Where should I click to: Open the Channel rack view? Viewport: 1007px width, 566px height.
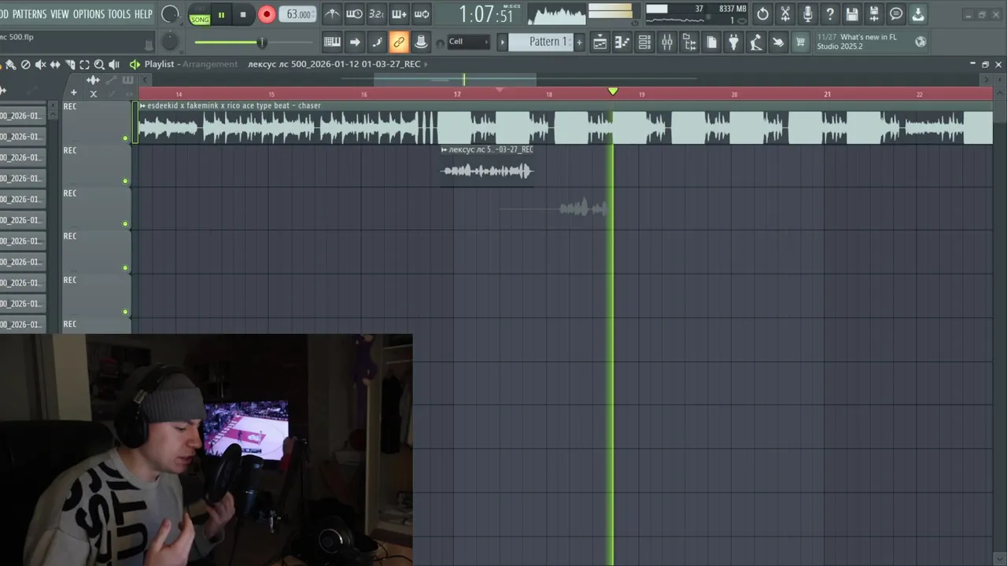click(x=644, y=42)
